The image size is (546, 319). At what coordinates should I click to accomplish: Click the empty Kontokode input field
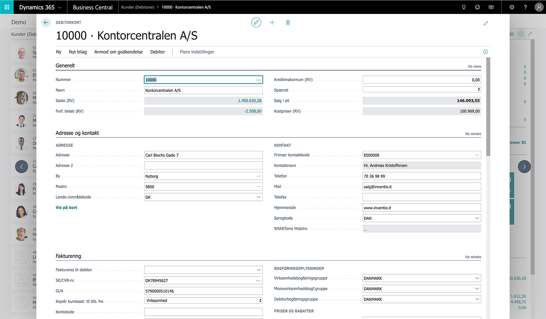click(x=203, y=312)
